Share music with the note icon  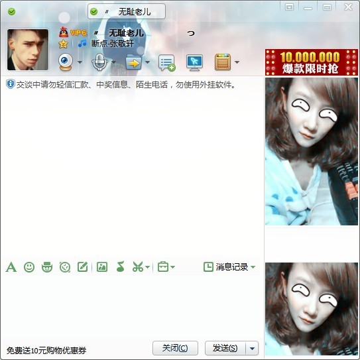click(x=120, y=267)
